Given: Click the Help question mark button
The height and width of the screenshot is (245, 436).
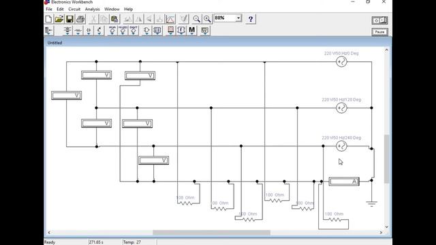Looking at the screenshot, I should 251,19.
